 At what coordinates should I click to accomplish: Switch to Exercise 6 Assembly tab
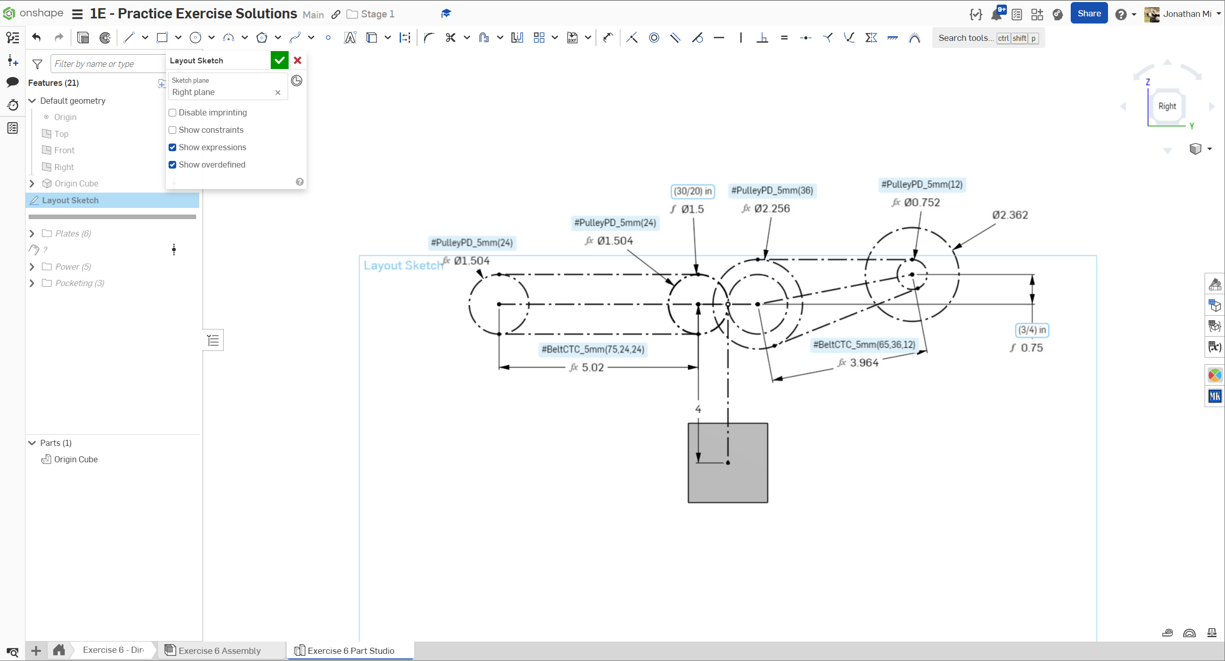219,650
